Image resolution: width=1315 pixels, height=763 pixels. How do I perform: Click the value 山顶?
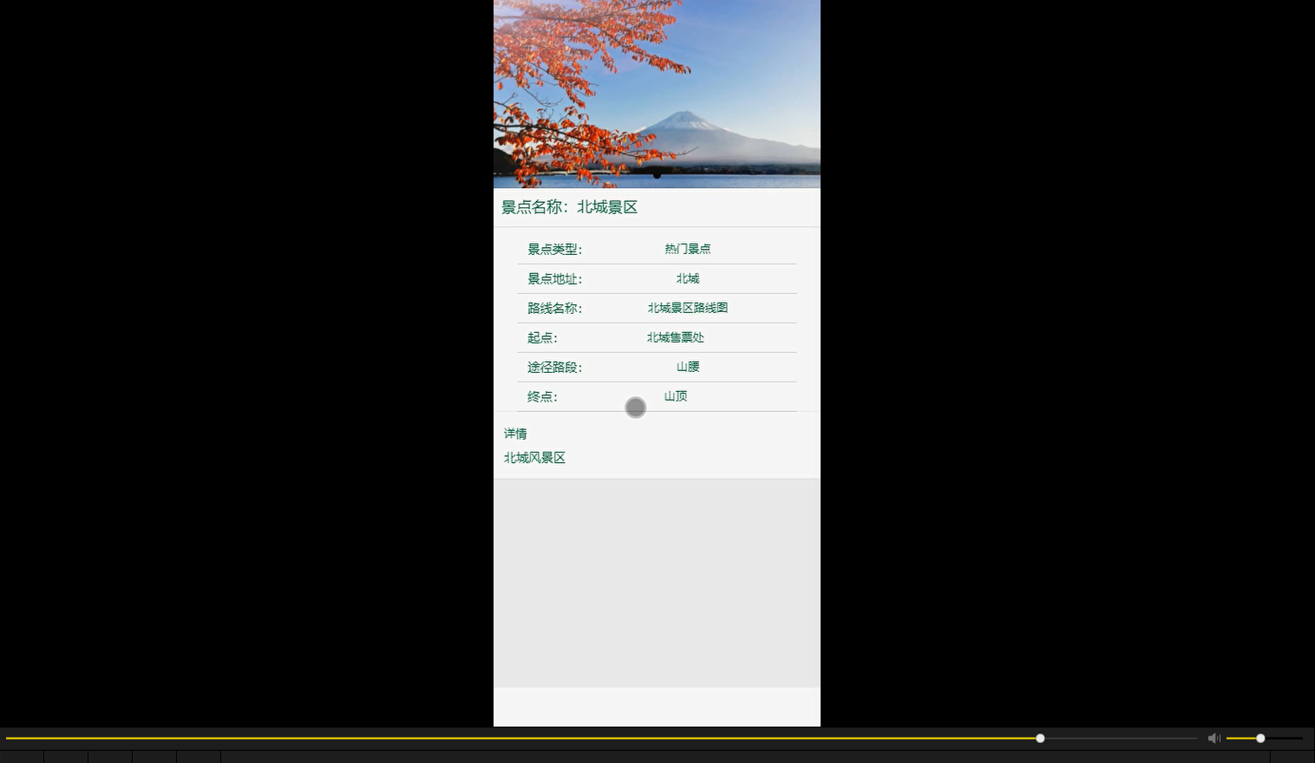tap(676, 396)
